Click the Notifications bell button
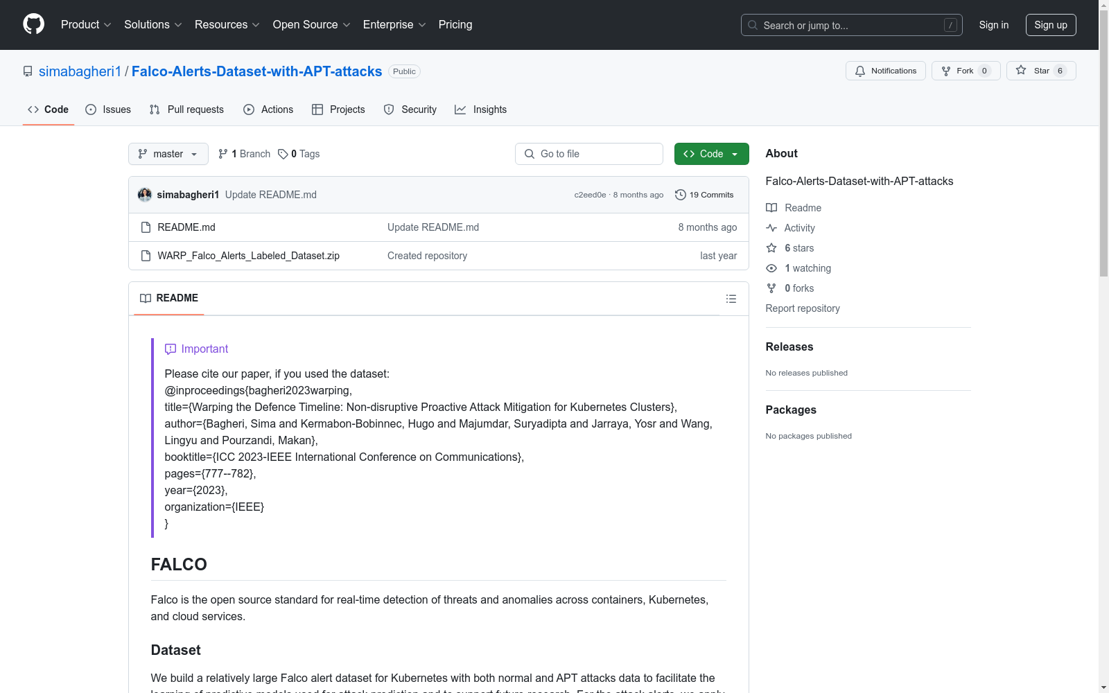 coord(885,71)
